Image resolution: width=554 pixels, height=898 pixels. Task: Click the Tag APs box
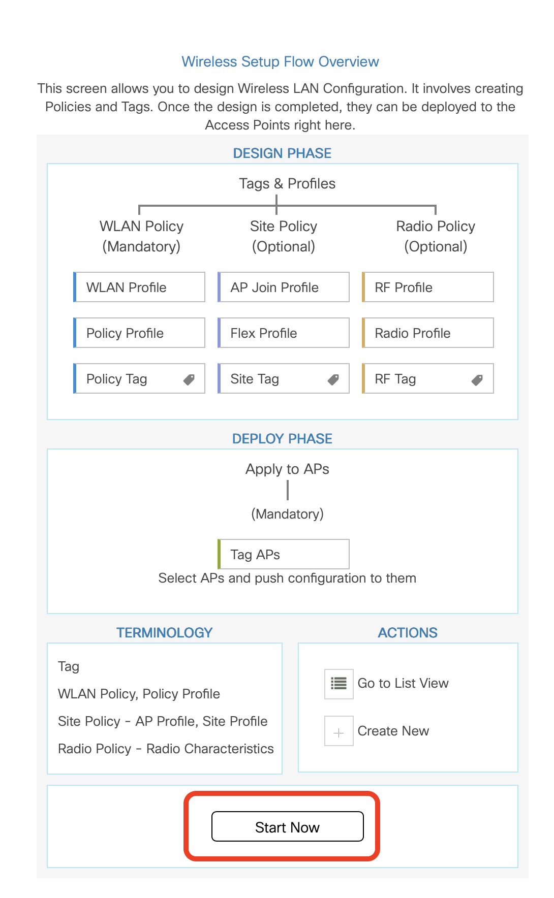tap(284, 554)
